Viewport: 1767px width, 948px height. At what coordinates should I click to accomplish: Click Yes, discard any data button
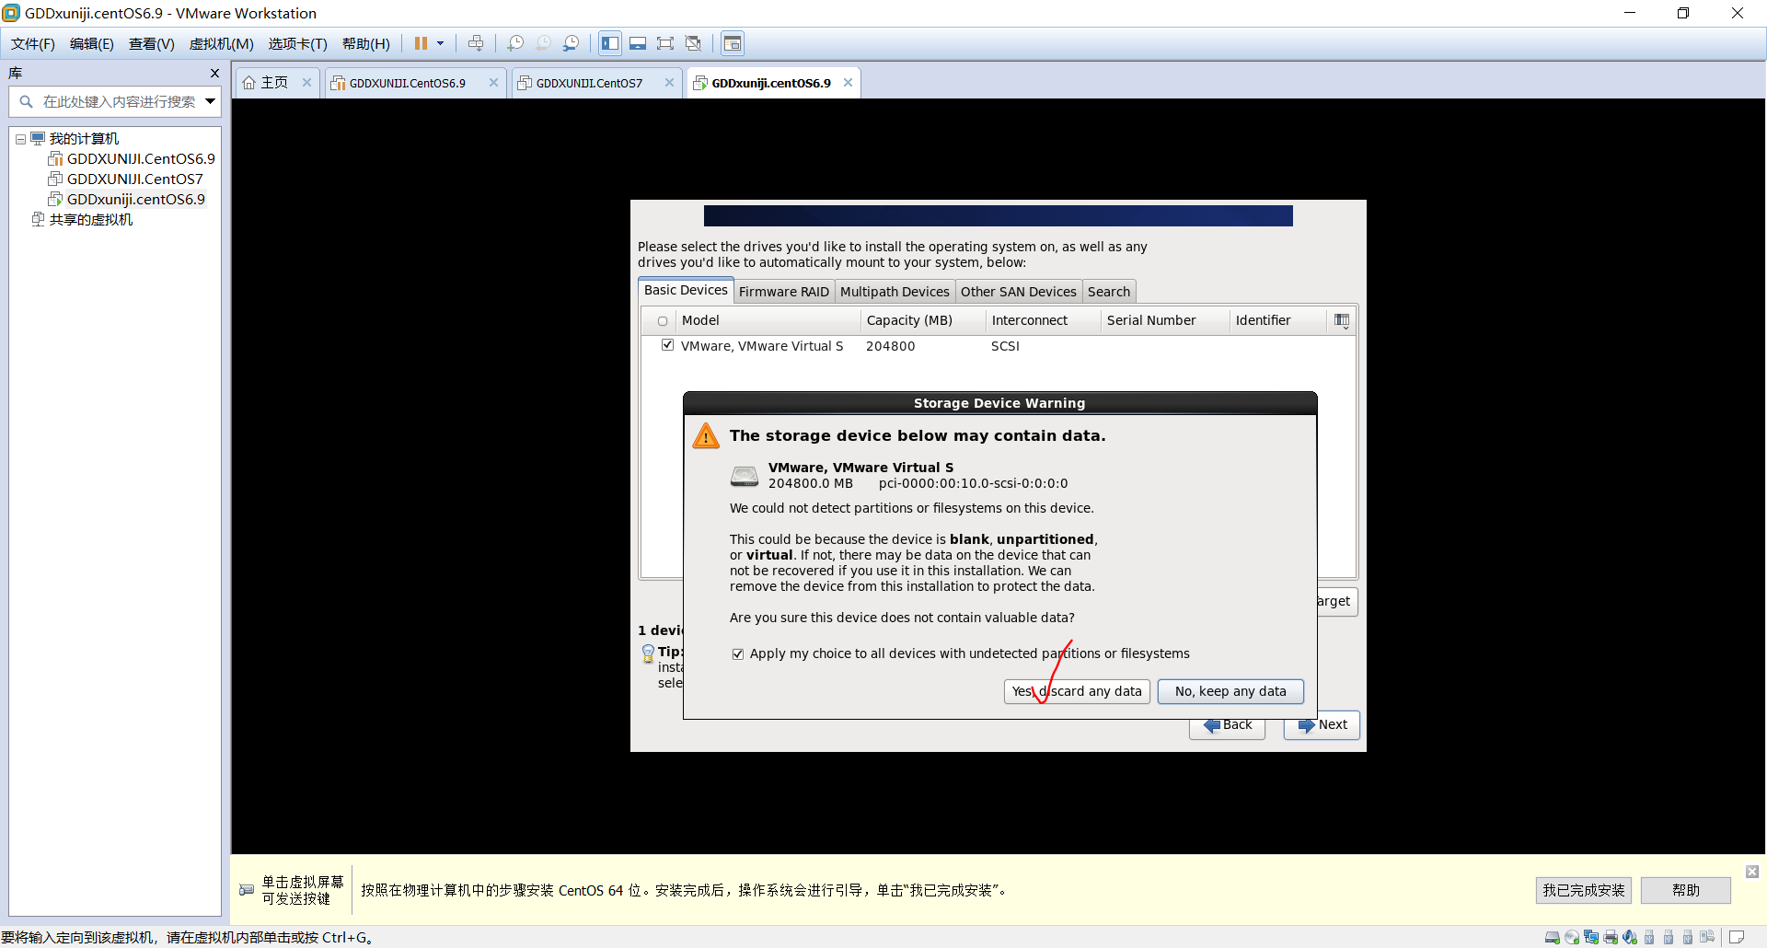pos(1077,691)
